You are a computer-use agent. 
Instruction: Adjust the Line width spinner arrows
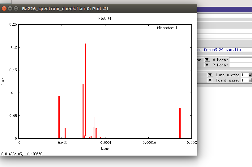click(250, 75)
